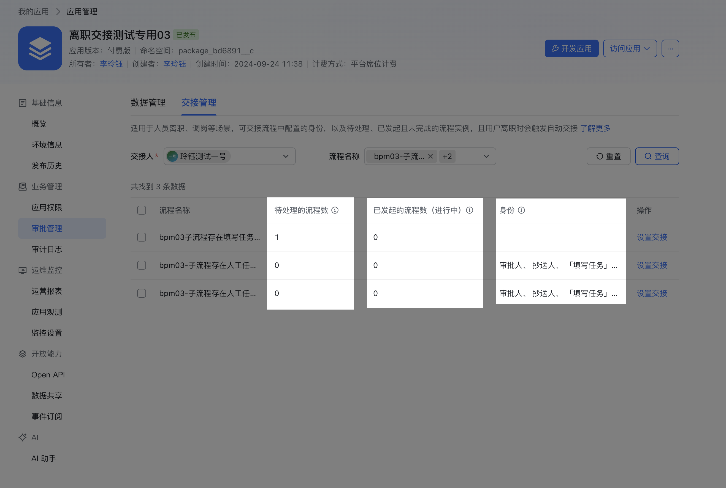Open 事件订阅 in the sidebar
Image resolution: width=726 pixels, height=488 pixels.
click(47, 417)
